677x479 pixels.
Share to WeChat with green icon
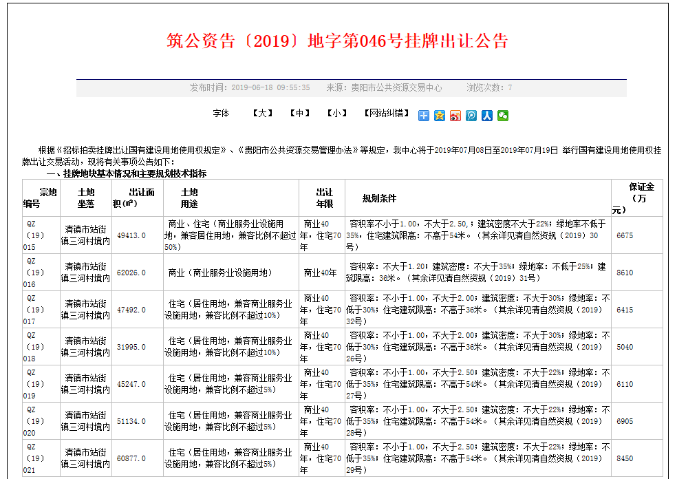[x=503, y=116]
